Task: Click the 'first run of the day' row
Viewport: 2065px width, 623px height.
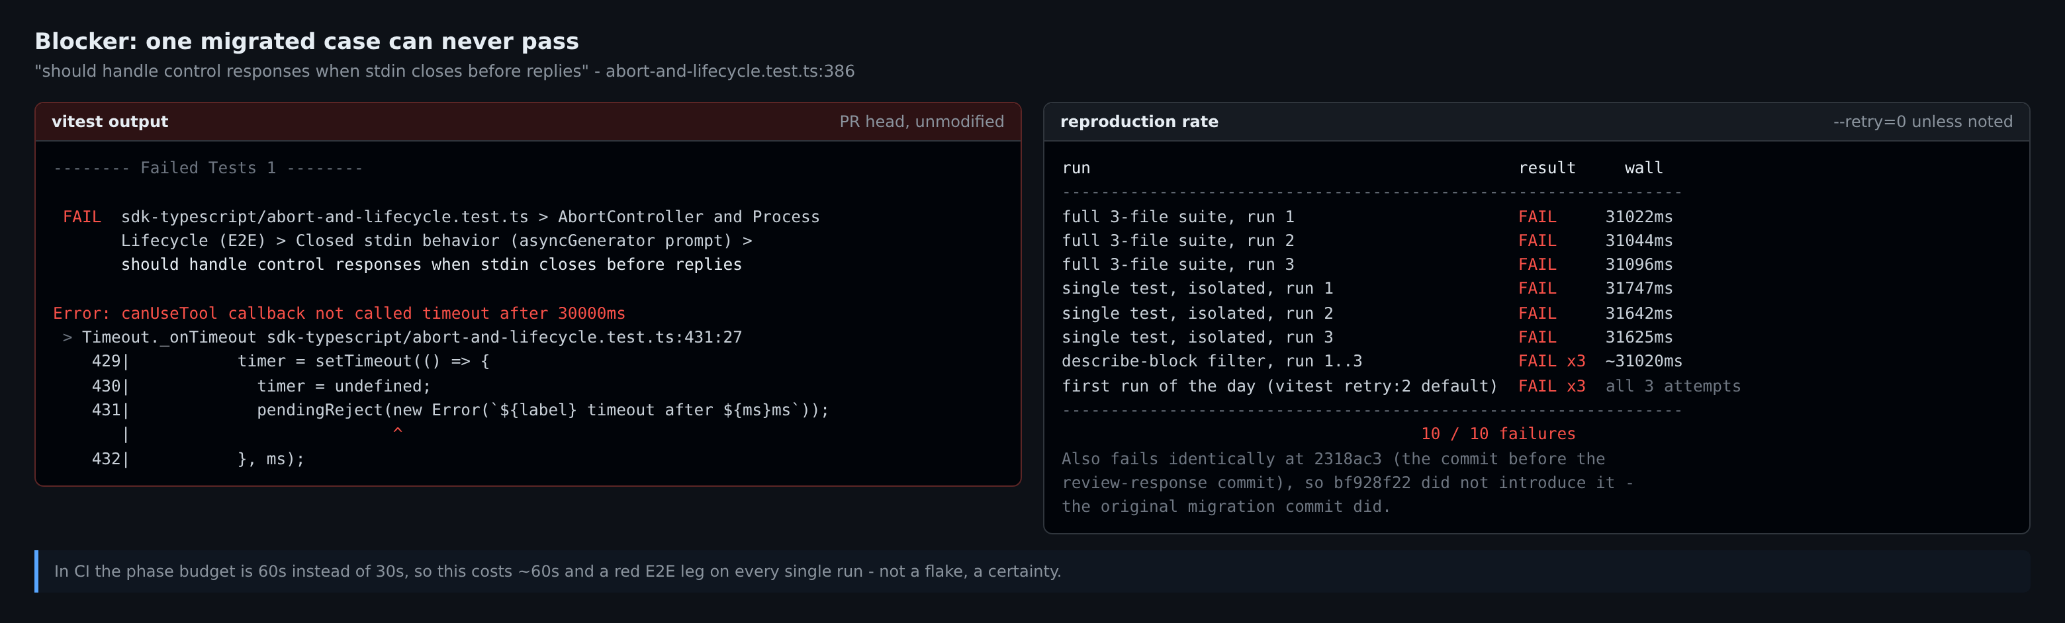Action: click(1401, 386)
